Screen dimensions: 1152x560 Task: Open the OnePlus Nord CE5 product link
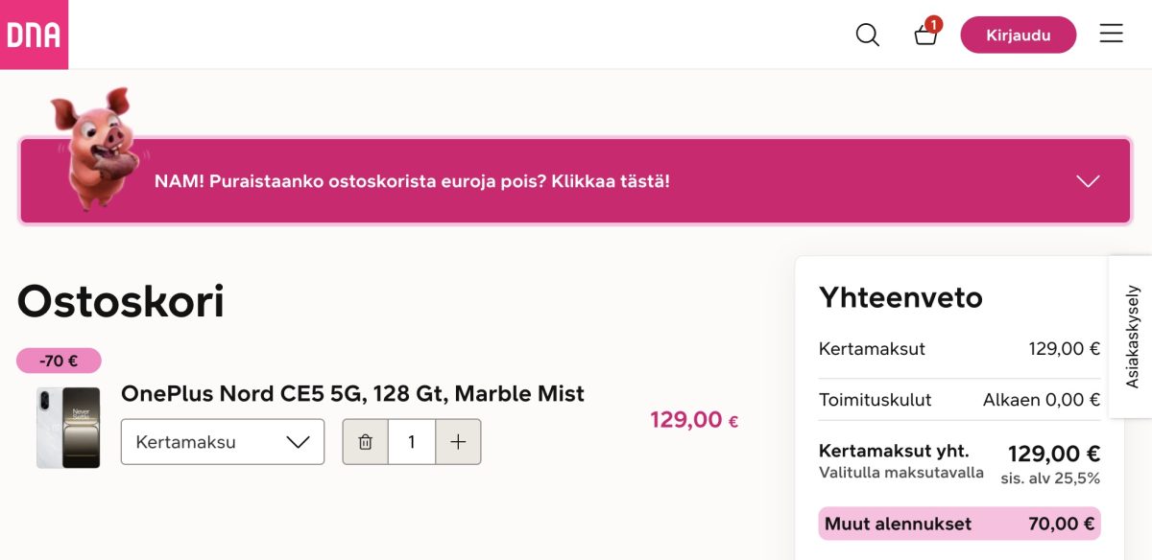(351, 393)
